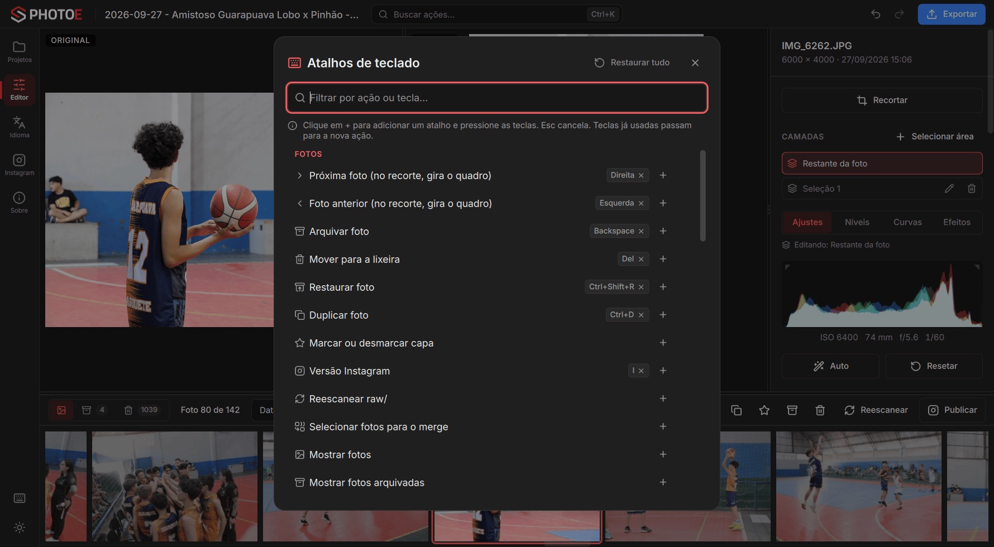Close the Atalhos de teclado dialog

point(695,63)
